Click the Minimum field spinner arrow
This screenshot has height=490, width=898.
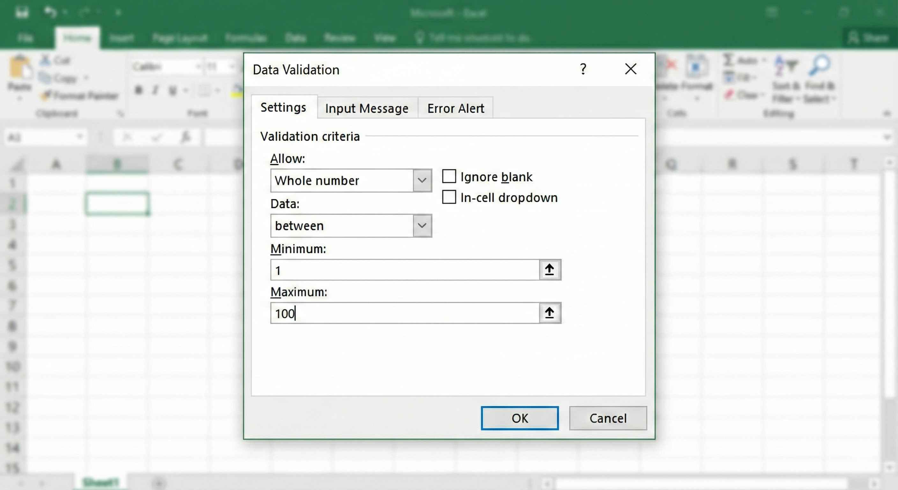pos(549,269)
